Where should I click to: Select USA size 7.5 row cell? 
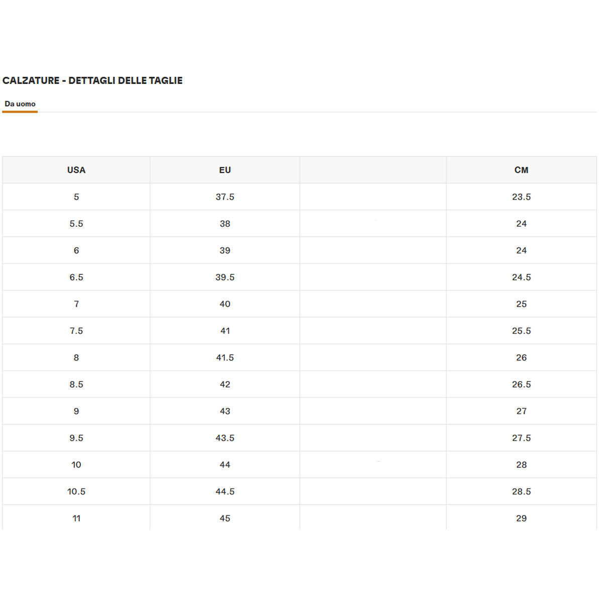pos(76,331)
